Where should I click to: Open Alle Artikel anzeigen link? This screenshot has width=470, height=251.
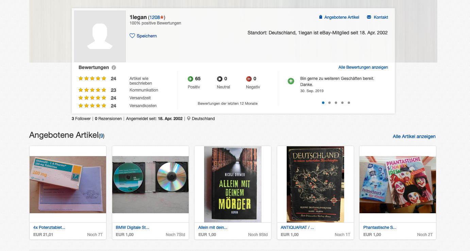click(x=414, y=136)
